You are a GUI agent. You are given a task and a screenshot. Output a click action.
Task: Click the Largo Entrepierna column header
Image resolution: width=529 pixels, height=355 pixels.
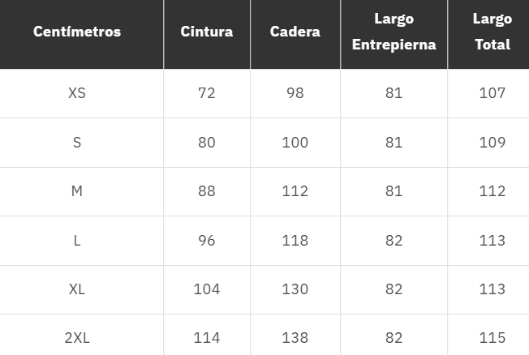point(394,32)
